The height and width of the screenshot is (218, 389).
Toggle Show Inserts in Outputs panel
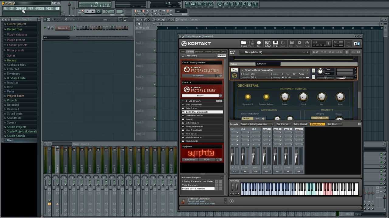(317, 124)
